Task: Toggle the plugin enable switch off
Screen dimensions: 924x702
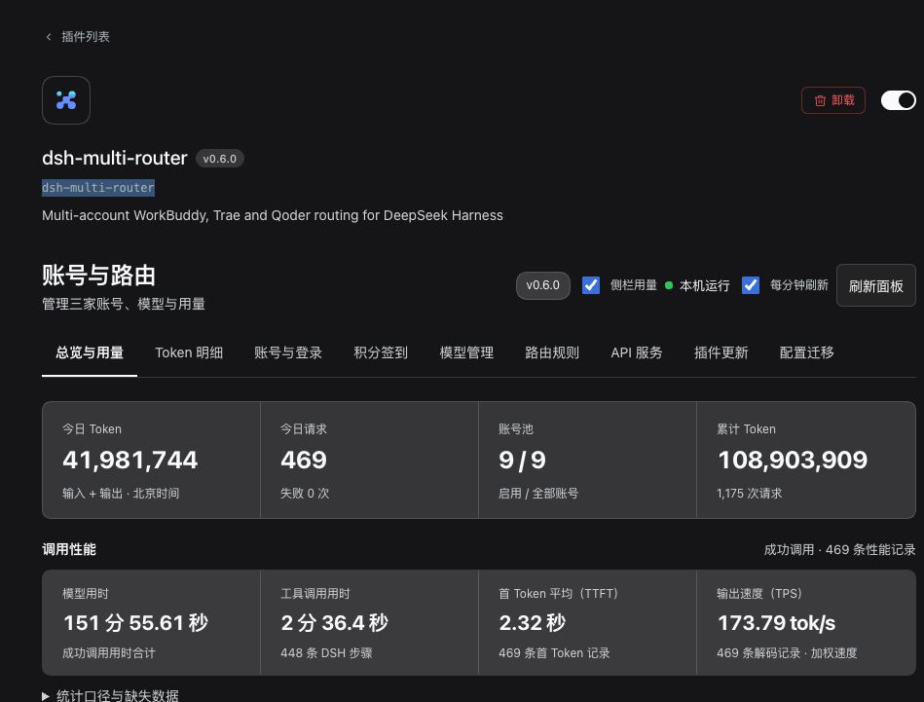Action: pyautogui.click(x=898, y=100)
